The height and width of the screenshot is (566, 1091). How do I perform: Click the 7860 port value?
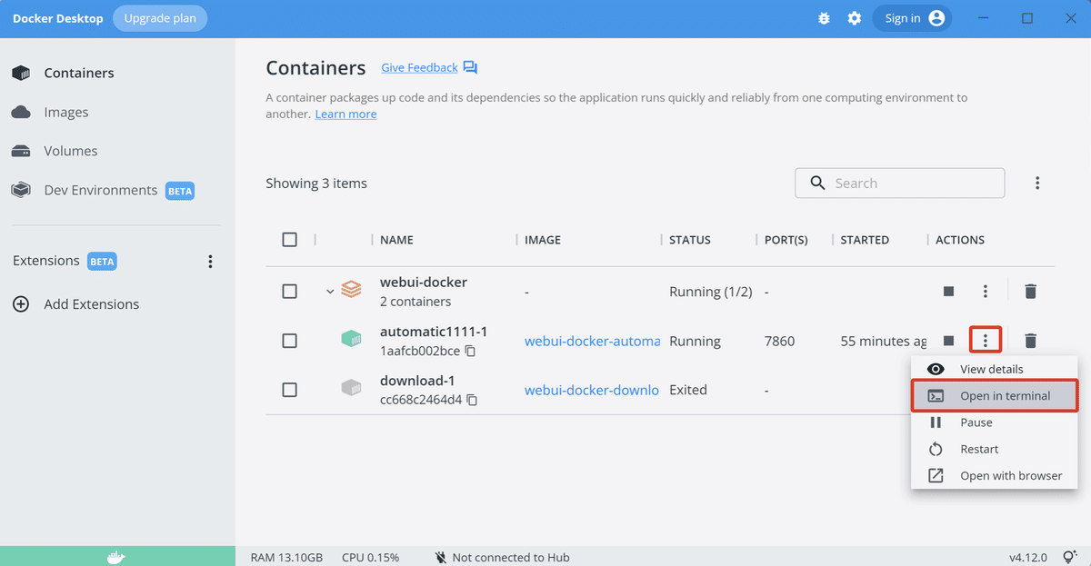pos(779,342)
